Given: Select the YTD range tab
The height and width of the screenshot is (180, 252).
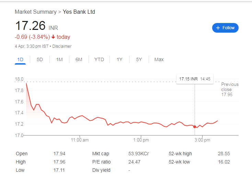Looking at the screenshot, I should pos(99,59).
